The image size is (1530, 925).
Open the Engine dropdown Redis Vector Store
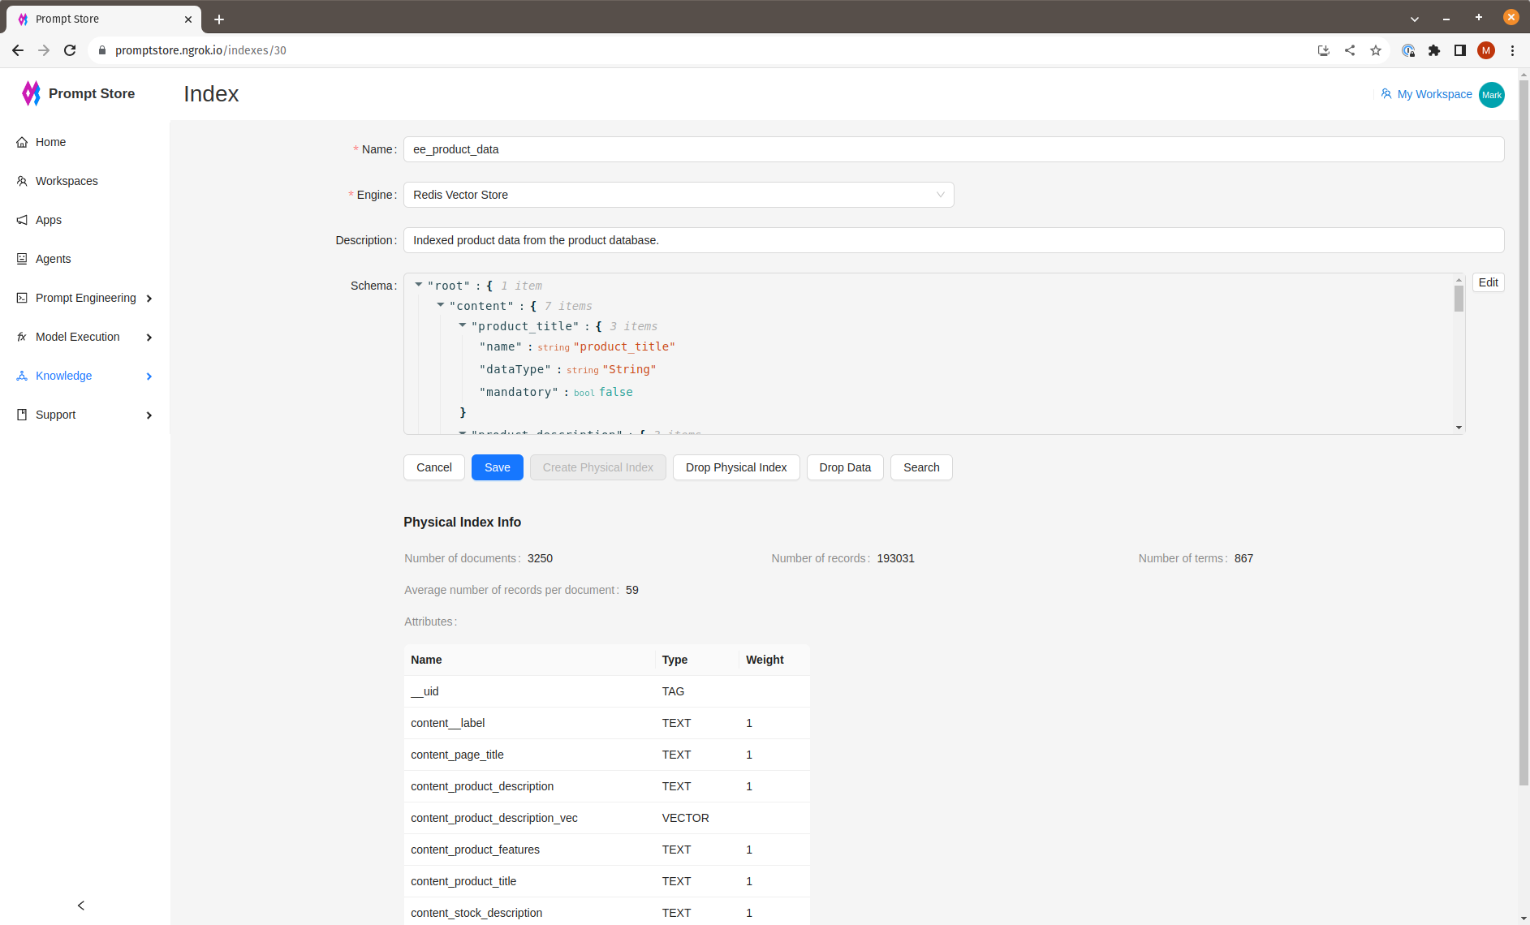tap(679, 195)
